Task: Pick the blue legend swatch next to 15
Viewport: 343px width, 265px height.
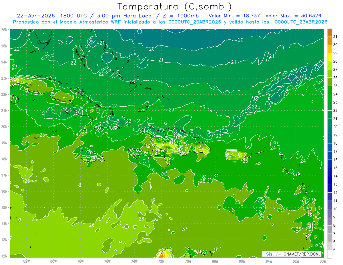Action: coord(330,164)
